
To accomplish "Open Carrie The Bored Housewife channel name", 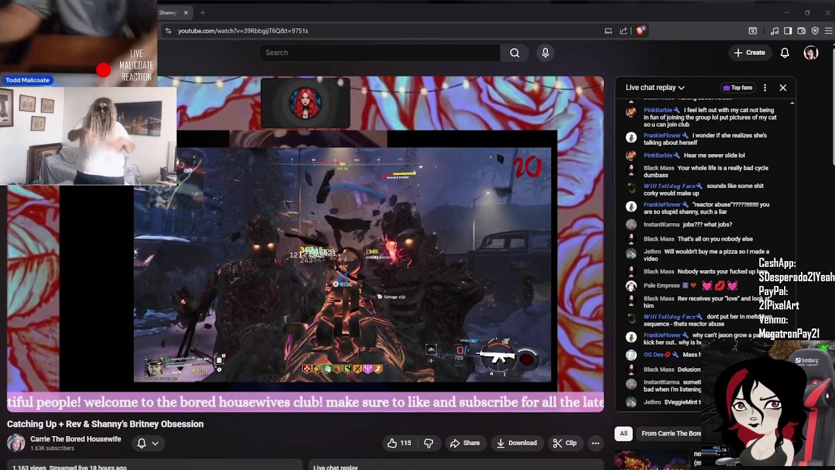I will (x=76, y=439).
